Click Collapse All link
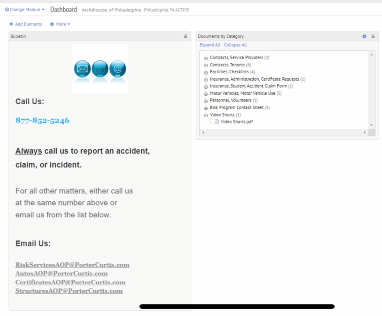The height and width of the screenshot is (316, 382). tap(235, 45)
